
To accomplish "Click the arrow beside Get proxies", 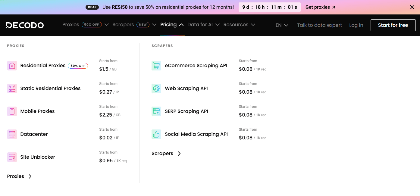I will (x=334, y=7).
